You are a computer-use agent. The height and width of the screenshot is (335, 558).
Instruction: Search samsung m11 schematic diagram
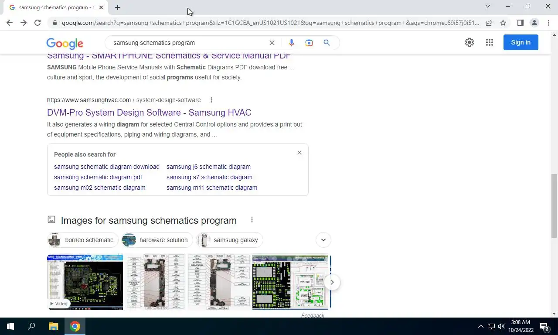[212, 188]
